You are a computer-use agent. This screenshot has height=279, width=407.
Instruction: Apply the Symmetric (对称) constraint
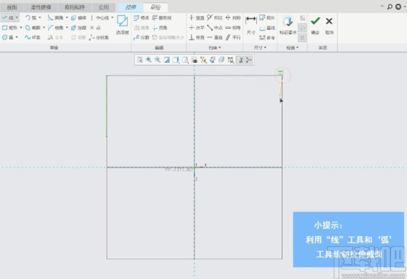click(x=233, y=18)
